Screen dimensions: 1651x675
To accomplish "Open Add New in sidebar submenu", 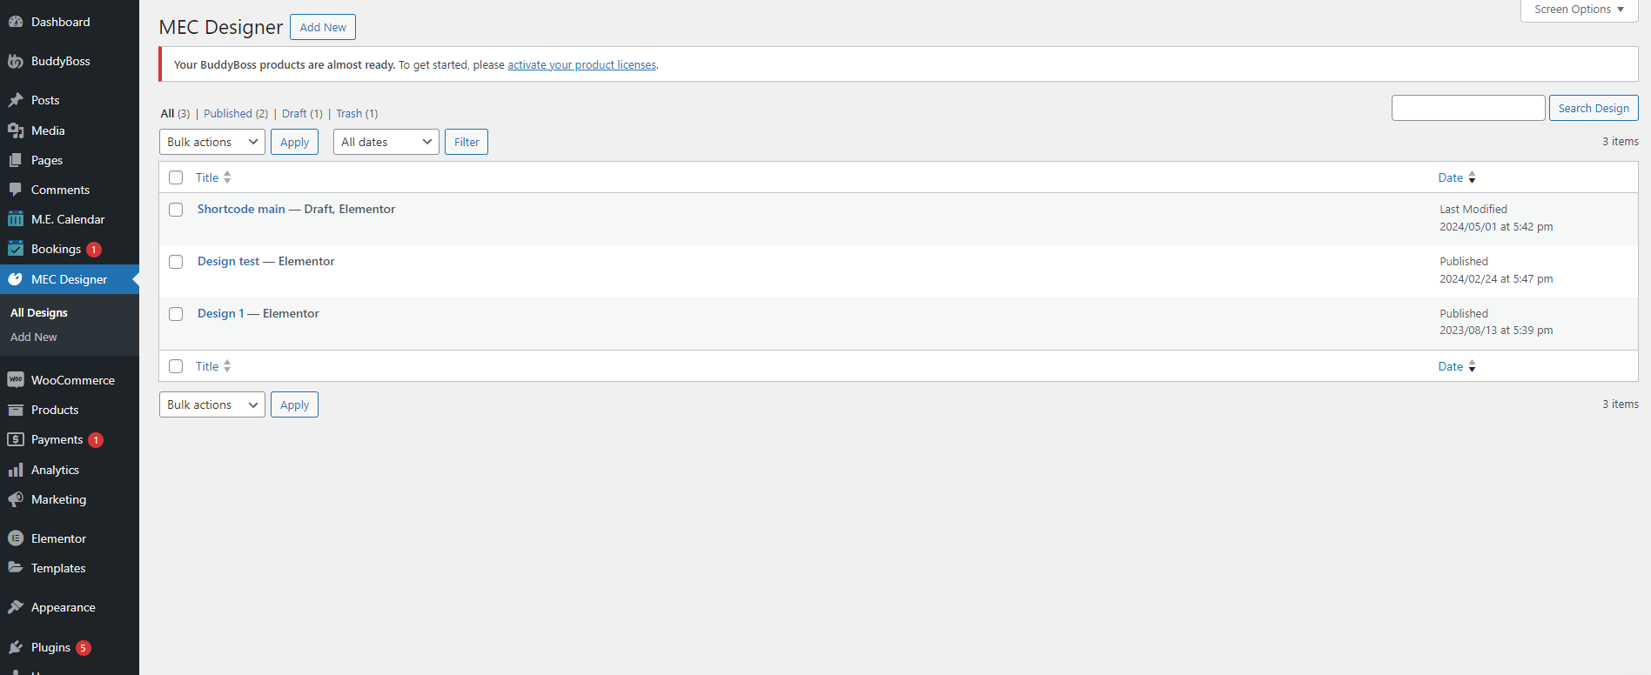I will (x=34, y=337).
